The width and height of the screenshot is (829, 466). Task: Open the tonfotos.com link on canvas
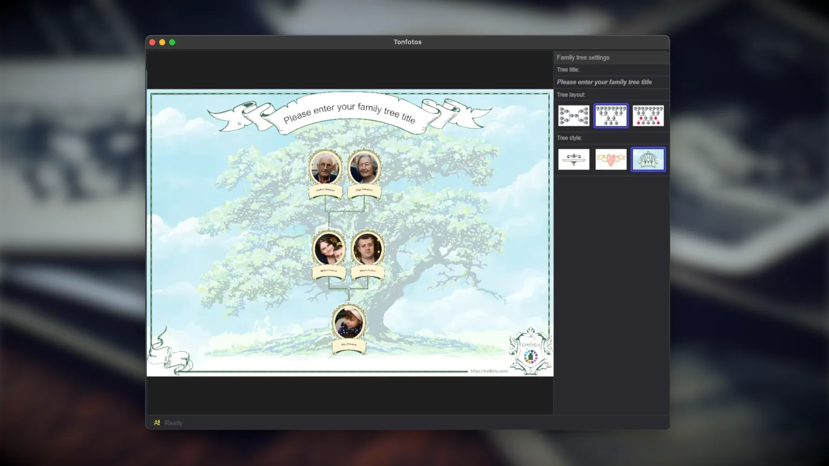[x=489, y=371]
